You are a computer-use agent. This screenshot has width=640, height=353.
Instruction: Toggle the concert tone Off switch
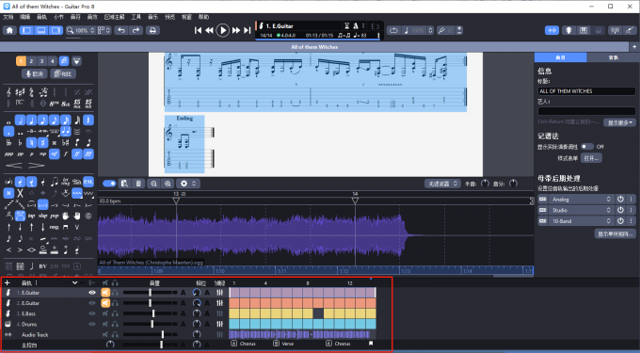pyautogui.click(x=587, y=147)
